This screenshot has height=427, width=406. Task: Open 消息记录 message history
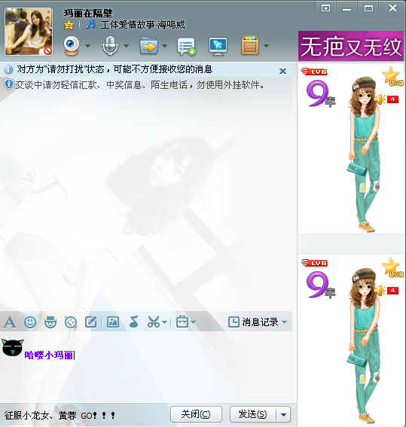point(253,322)
